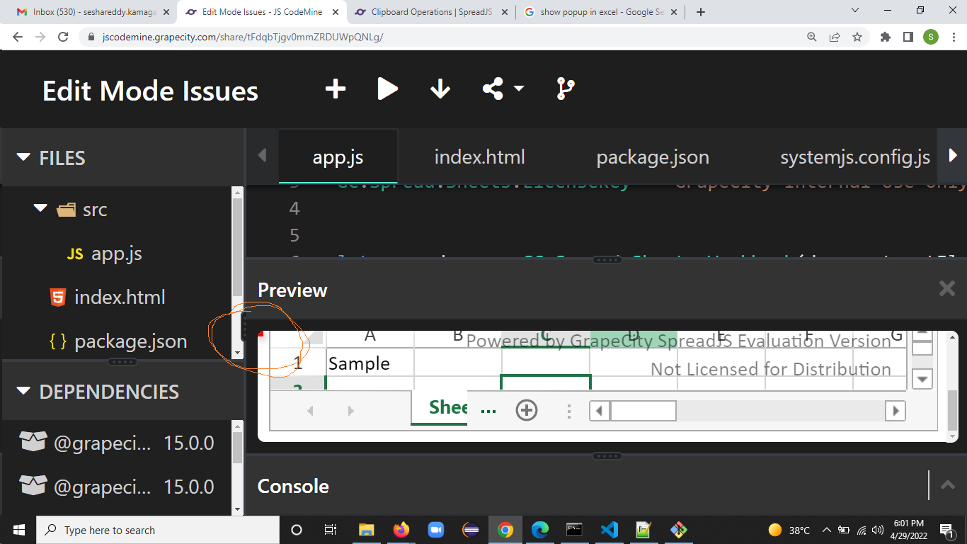Image resolution: width=967 pixels, height=544 pixels.
Task: Run the project with play button
Action: pyautogui.click(x=387, y=89)
